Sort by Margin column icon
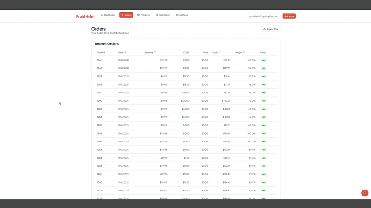Viewport: 371px width, 208px height. [x=244, y=52]
